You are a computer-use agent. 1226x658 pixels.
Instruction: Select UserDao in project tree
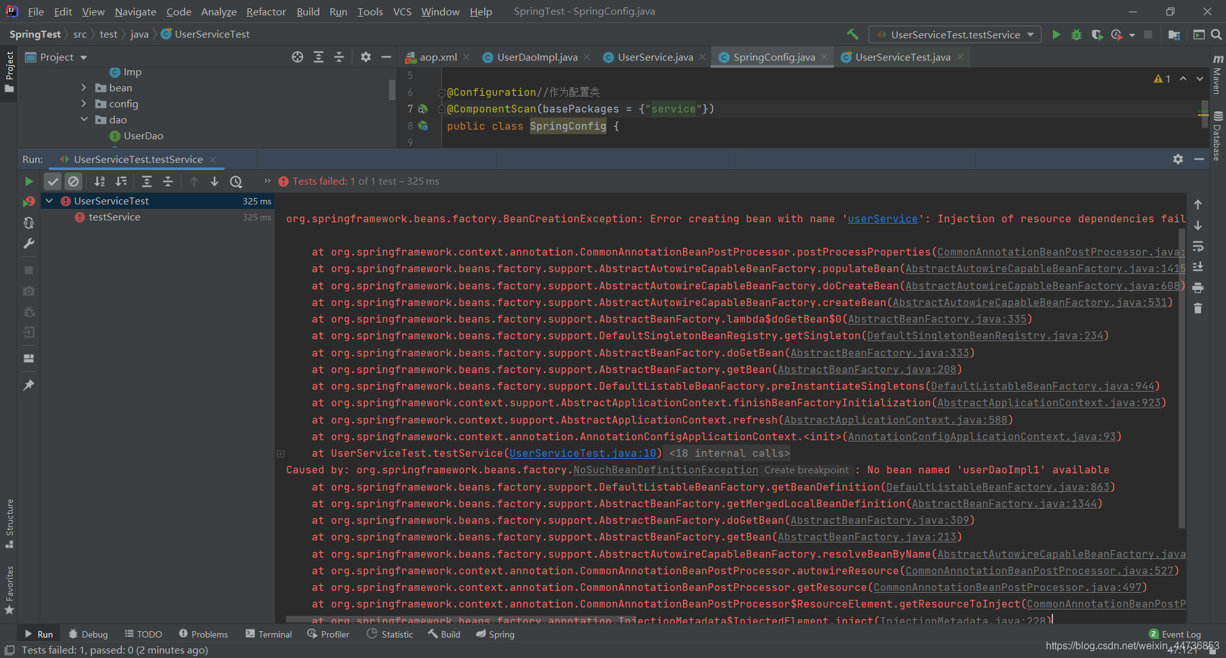pos(143,135)
